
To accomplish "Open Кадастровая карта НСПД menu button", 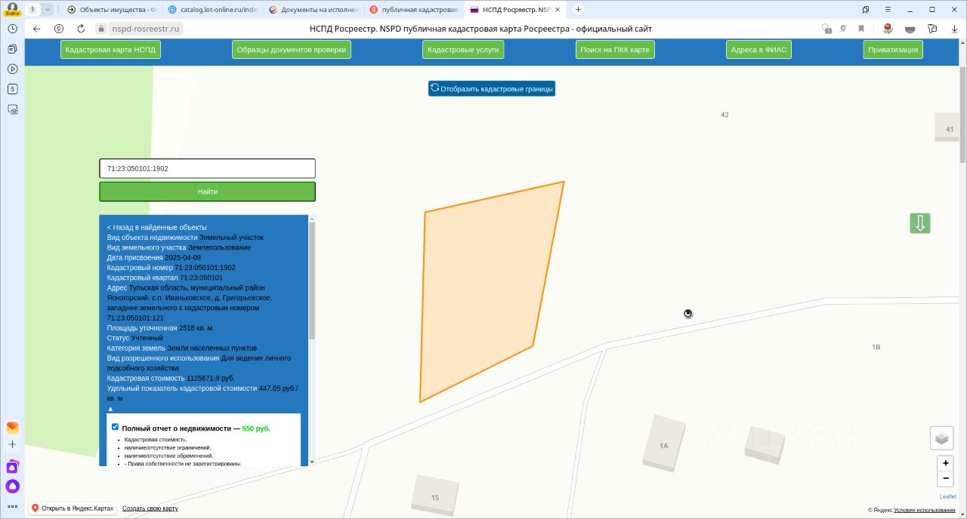I will tap(110, 49).
